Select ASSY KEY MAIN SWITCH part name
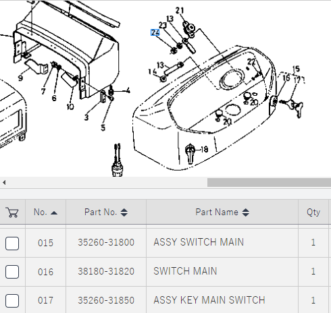Image resolution: width=331 pixels, height=313 pixels. 209,300
